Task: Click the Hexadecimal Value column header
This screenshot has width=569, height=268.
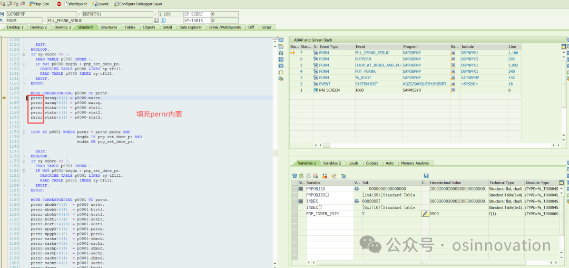Action: [x=458, y=183]
